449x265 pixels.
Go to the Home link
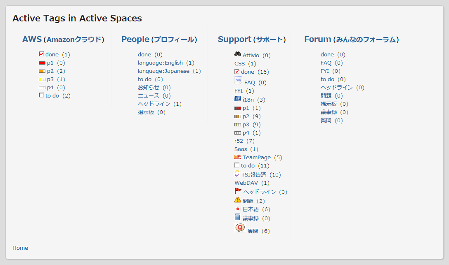(20, 248)
